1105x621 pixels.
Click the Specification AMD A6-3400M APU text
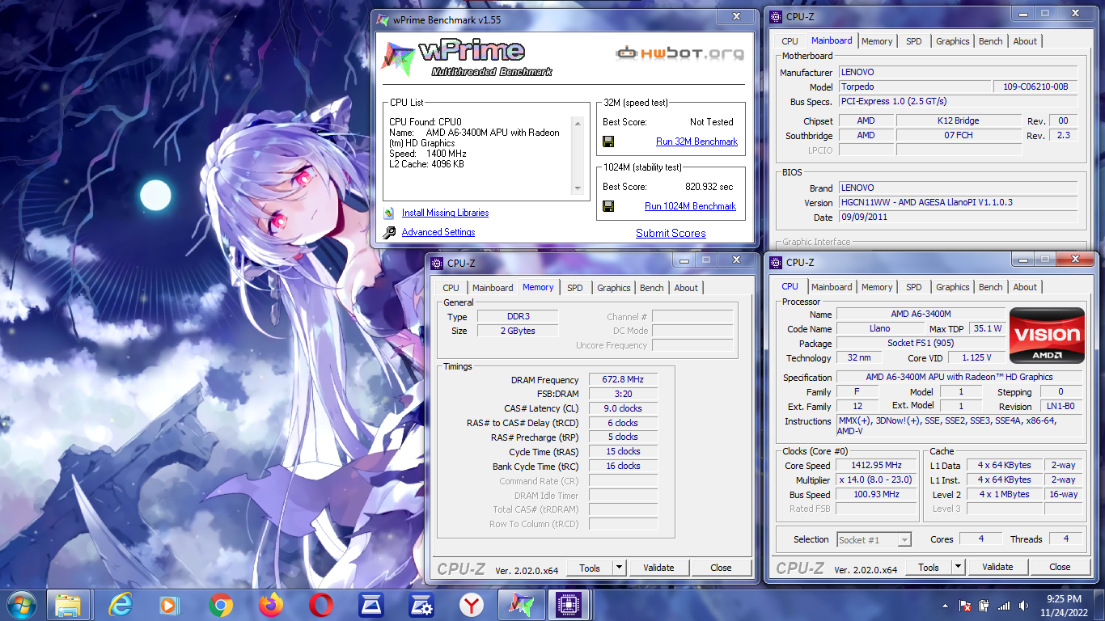click(959, 377)
